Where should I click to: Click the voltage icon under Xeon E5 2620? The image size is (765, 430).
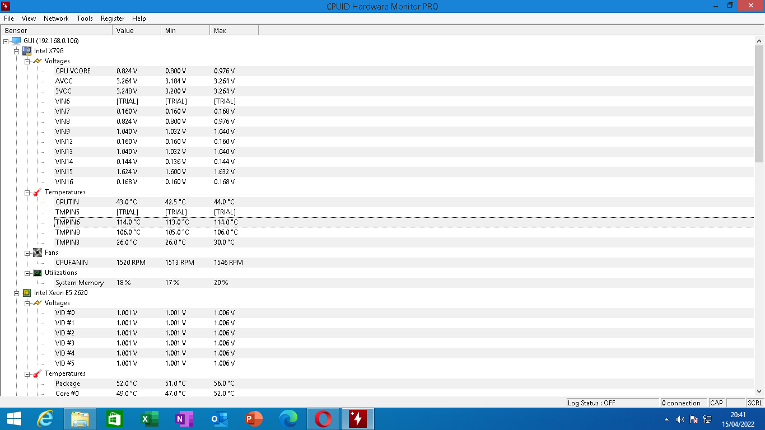pos(38,303)
